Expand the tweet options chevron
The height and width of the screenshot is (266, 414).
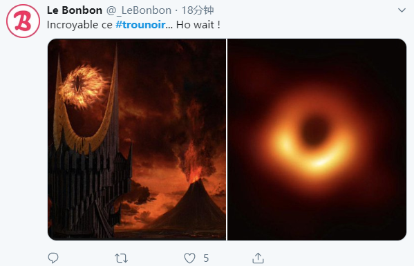point(402,10)
